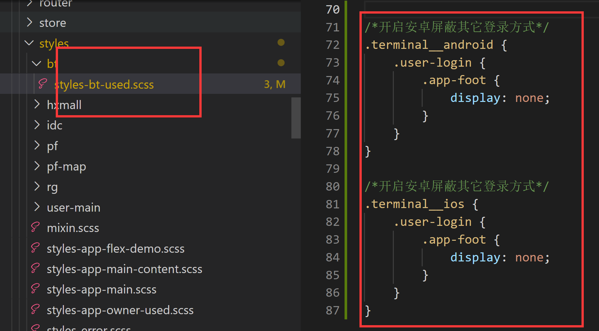Viewport: 599px width, 331px height.
Task: Expand the user-main folder chevron
Action: (37, 207)
